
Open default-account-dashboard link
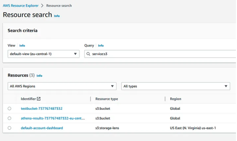tap(42, 128)
